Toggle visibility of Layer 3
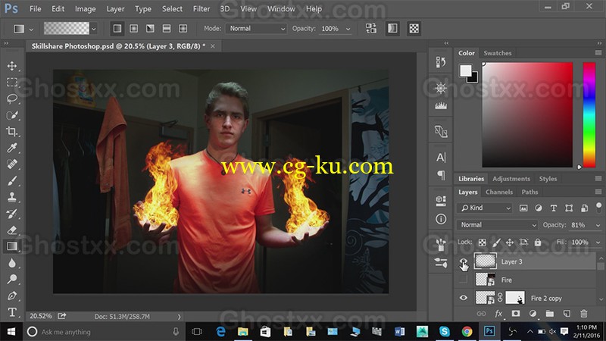 463,261
